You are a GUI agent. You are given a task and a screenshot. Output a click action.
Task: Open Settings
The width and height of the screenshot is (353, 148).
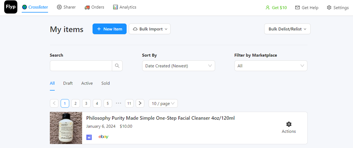338,8
